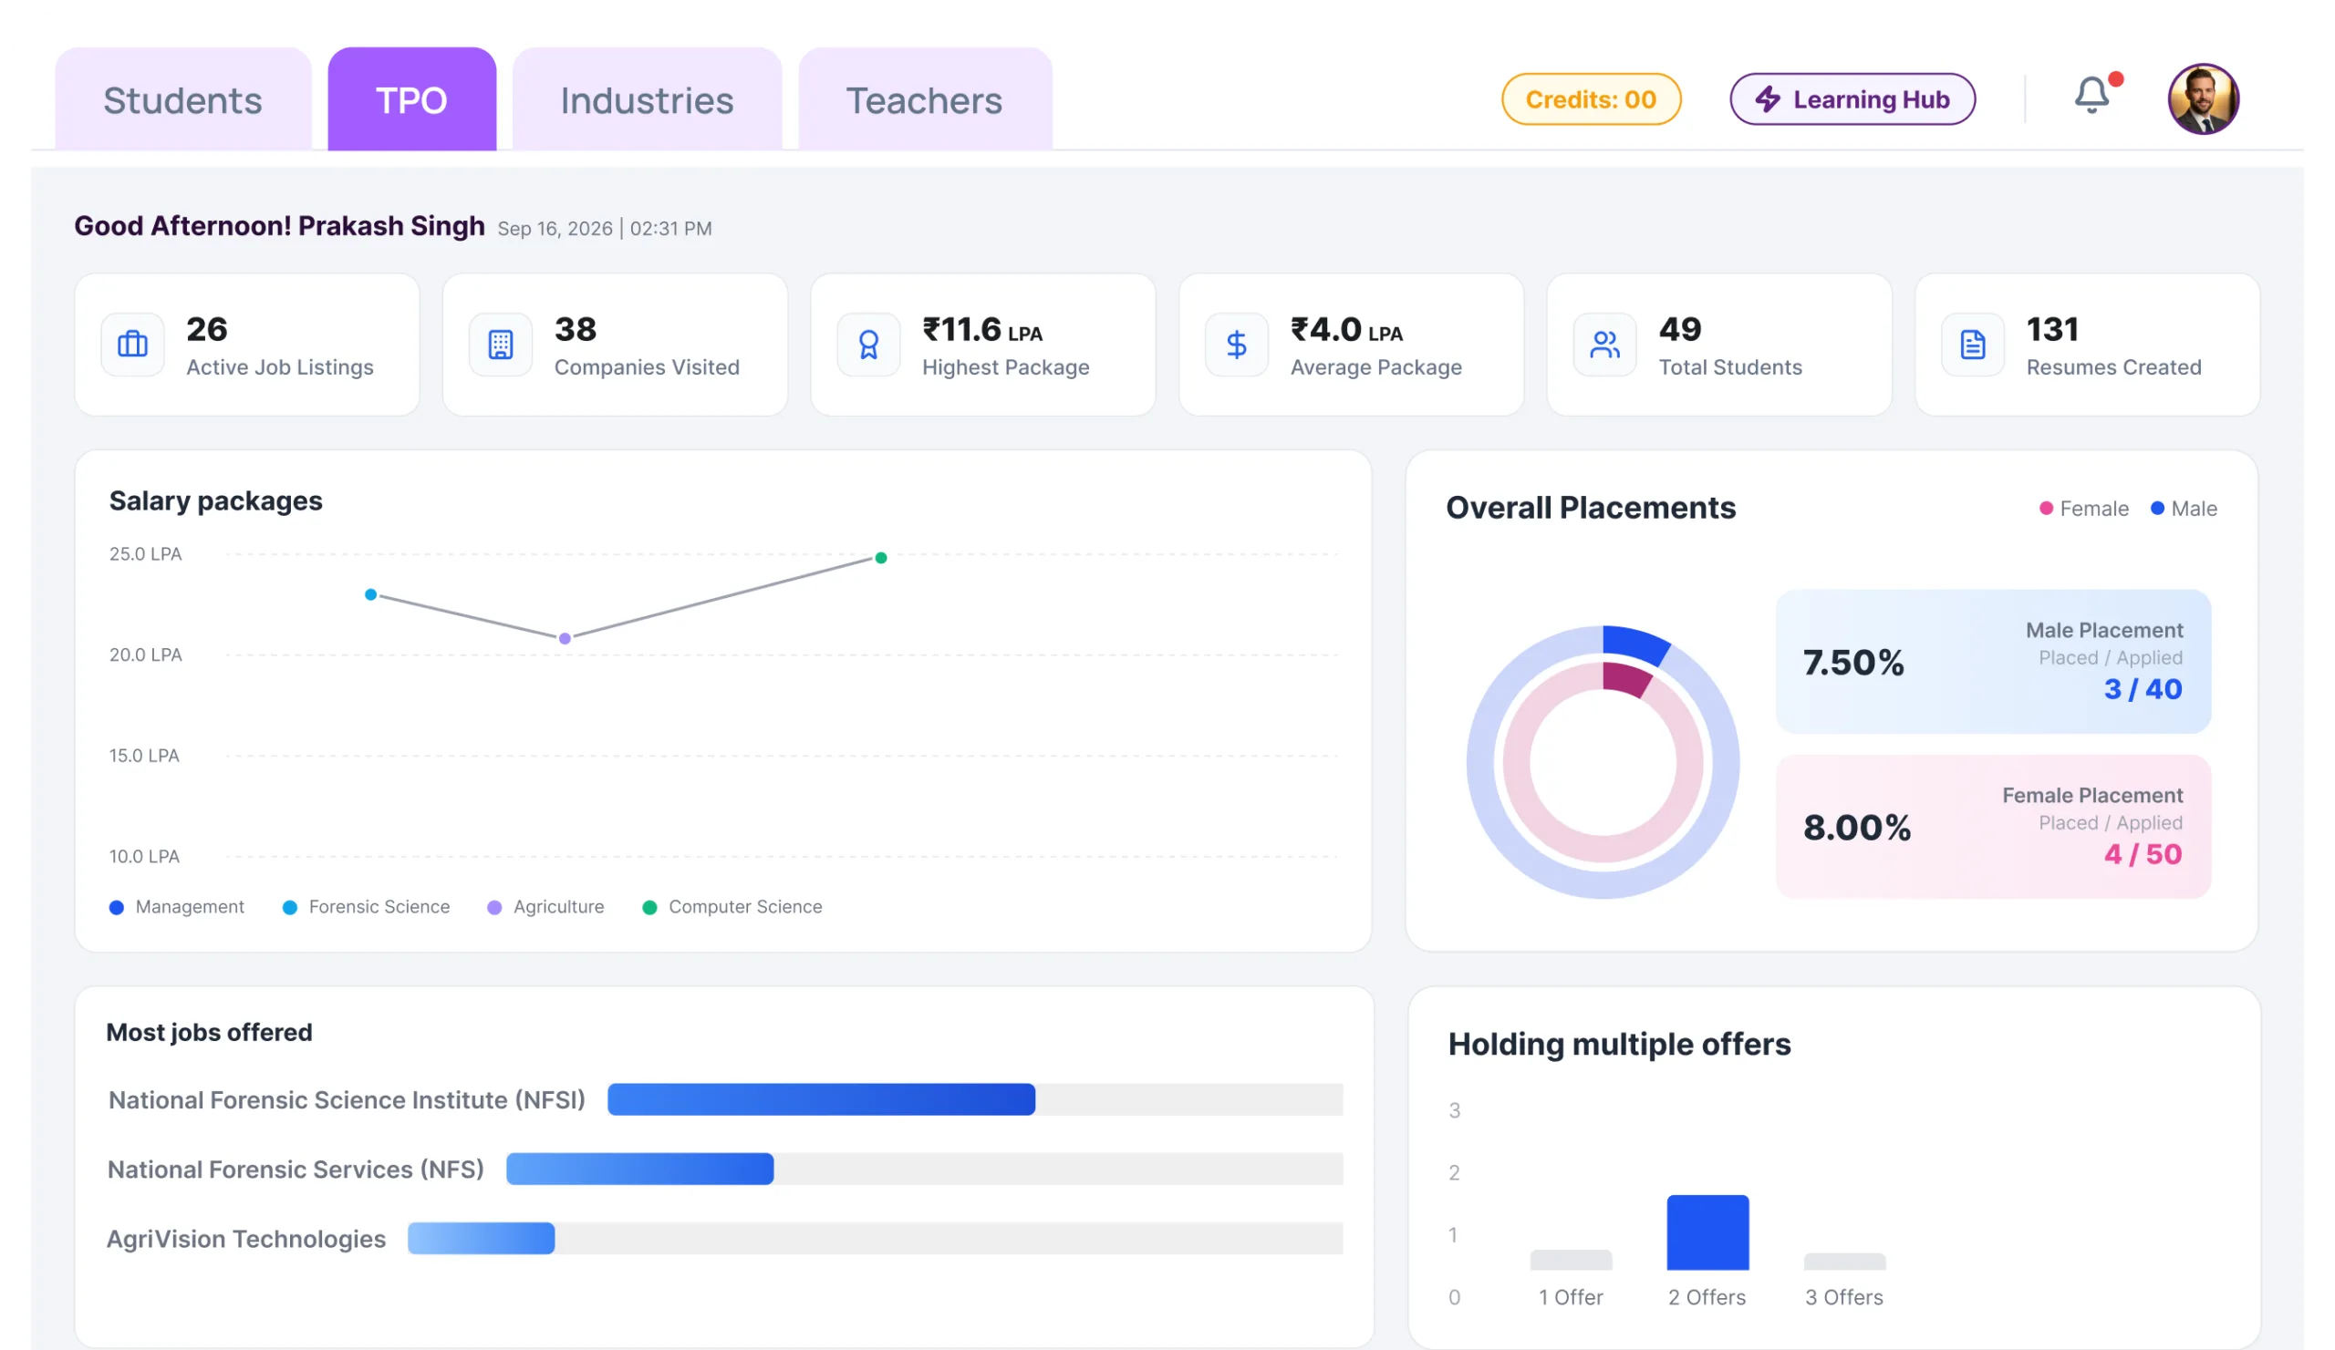Select the ₹11.6 LPA Highest Package value
Screen dimensions: 2335x1350
(982, 330)
